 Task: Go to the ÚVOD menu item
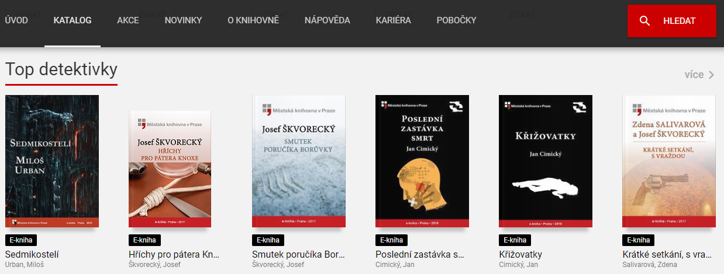tap(16, 20)
